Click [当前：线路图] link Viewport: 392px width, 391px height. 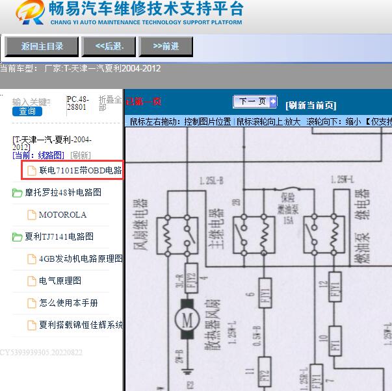(x=38, y=155)
